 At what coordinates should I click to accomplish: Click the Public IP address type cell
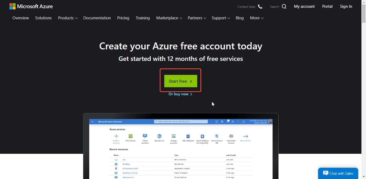click(x=181, y=173)
